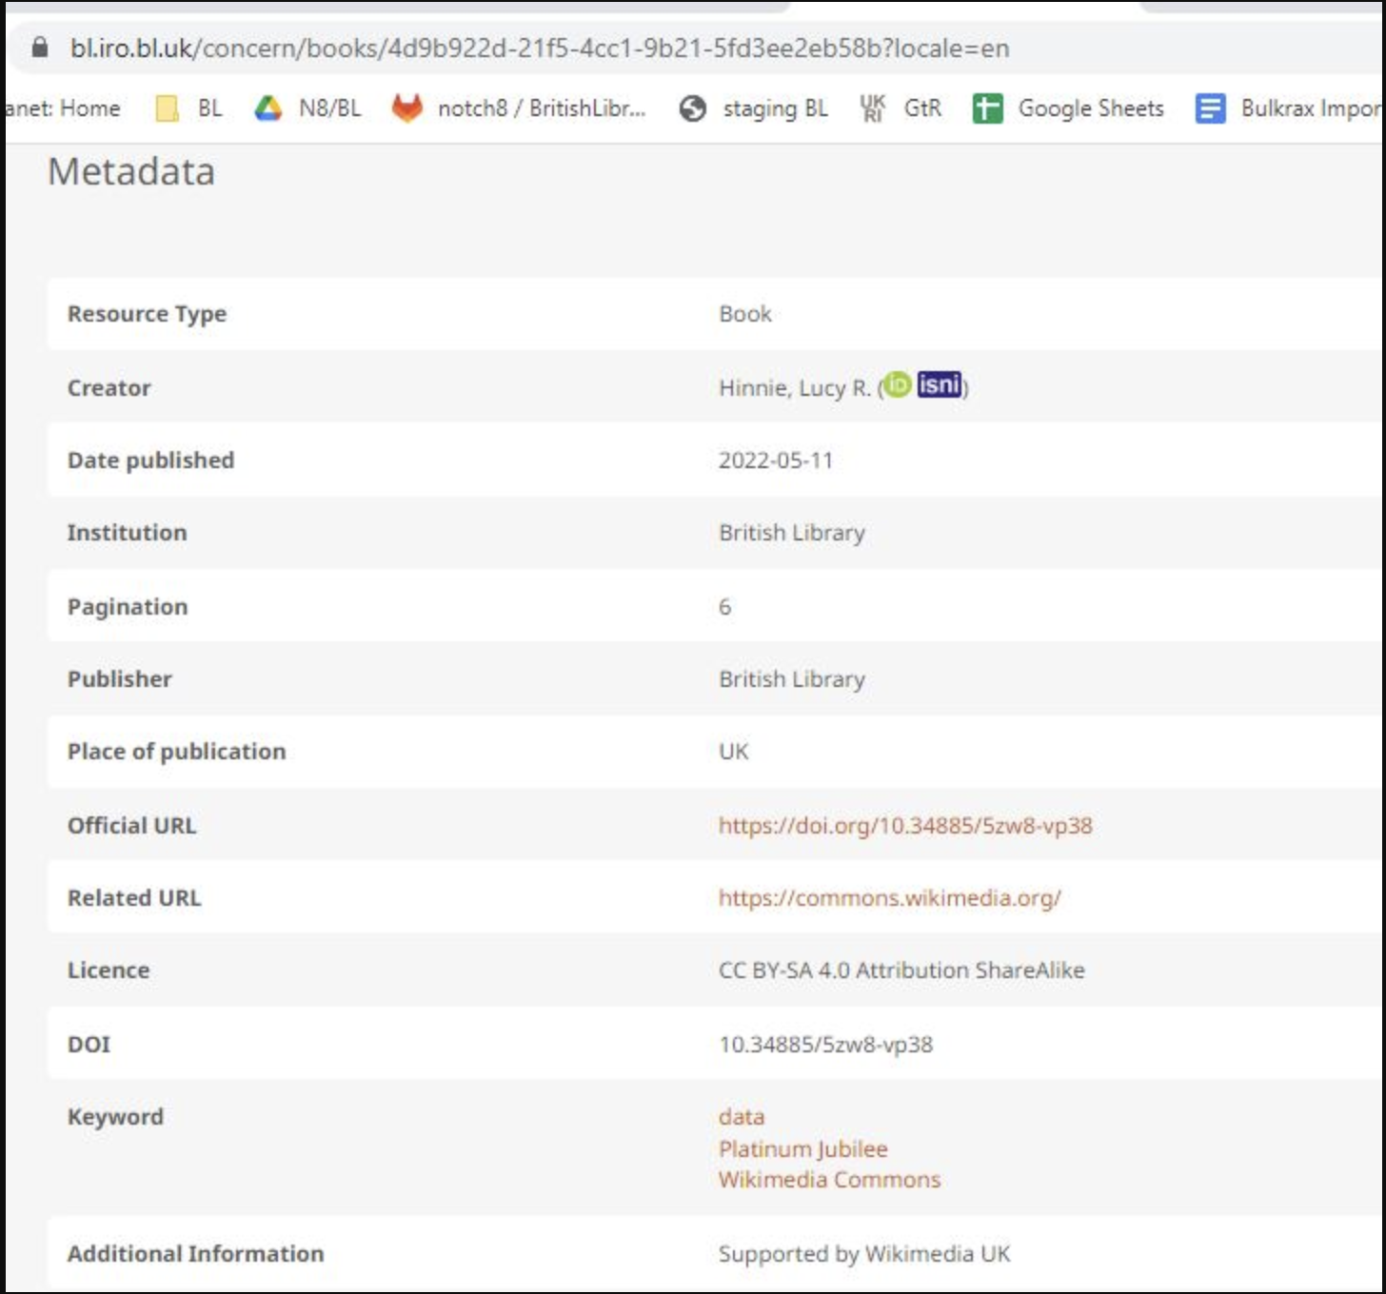Screen dimensions: 1386x1294
Task: Click the place of publication value UK
Action: point(734,752)
